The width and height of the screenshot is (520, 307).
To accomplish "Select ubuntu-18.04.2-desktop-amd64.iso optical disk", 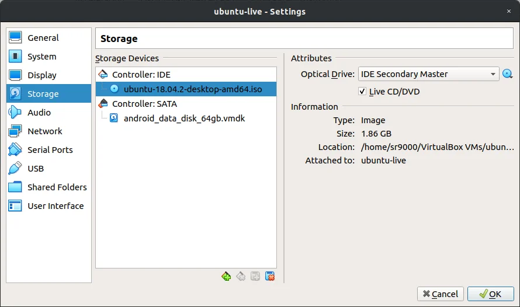I will [x=186, y=89].
